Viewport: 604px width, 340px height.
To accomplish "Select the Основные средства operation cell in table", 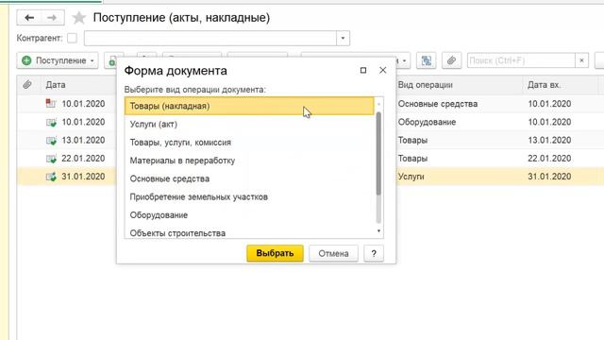I will [438, 104].
